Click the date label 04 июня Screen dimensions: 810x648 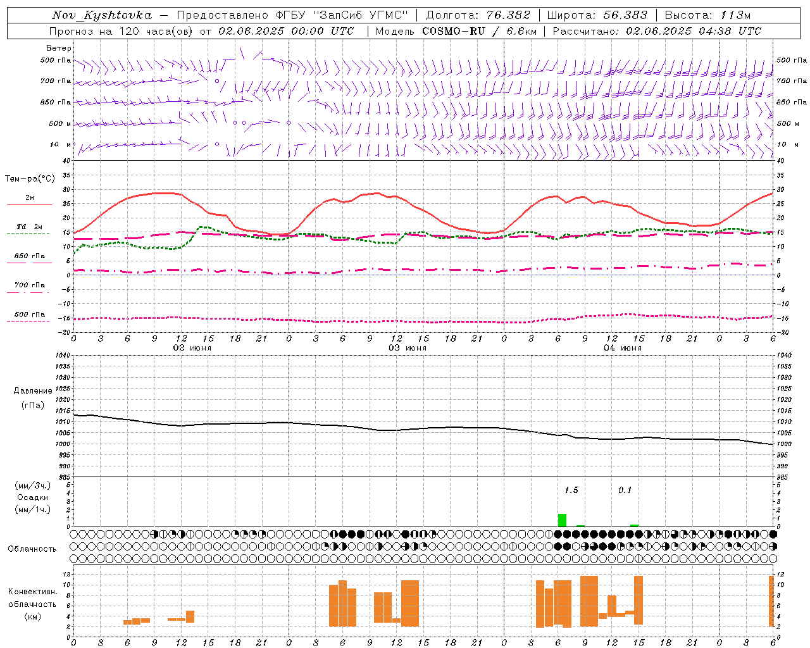coord(623,348)
